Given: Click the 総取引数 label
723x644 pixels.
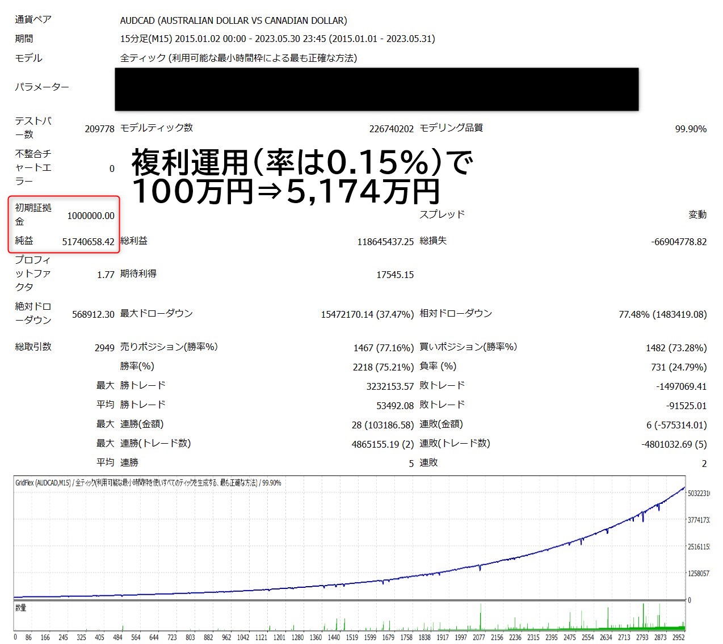Looking at the screenshot, I should click(x=33, y=347).
